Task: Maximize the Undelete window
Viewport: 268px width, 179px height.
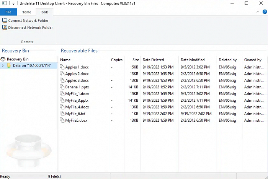Action: pos(246,3)
